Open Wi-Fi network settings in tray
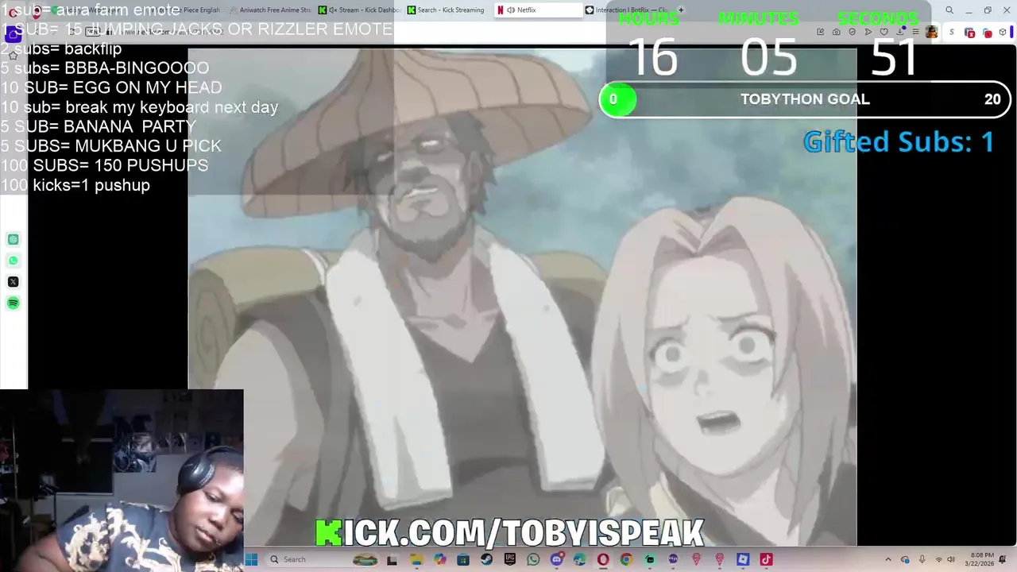Image resolution: width=1017 pixels, height=572 pixels. [x=939, y=559]
